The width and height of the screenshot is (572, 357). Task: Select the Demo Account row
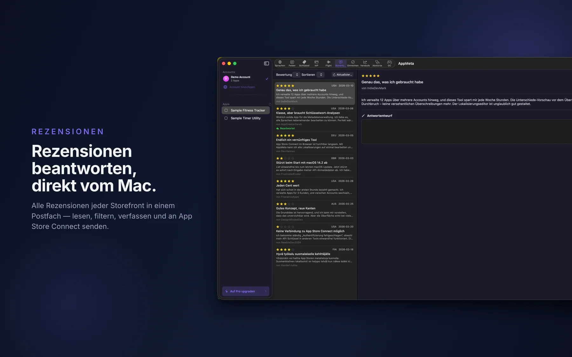246,79
